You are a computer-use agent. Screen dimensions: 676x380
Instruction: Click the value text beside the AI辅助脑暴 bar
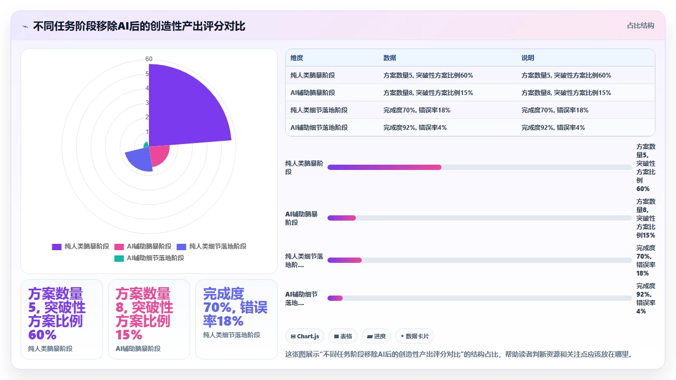pyautogui.click(x=645, y=218)
